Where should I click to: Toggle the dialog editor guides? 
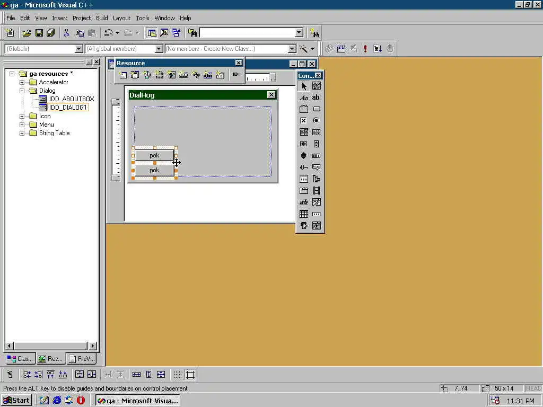pyautogui.click(x=190, y=375)
